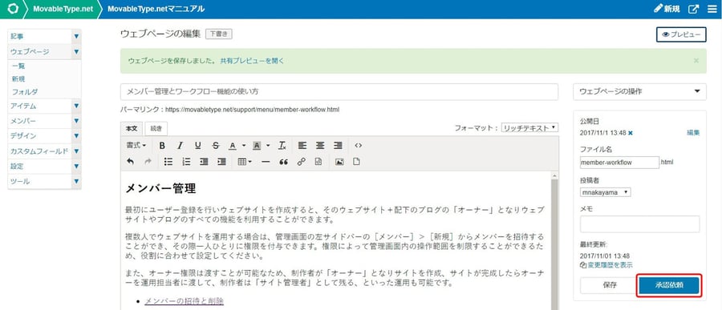This screenshot has width=722, height=310.
Task: Click the page title input field
Action: click(x=339, y=91)
